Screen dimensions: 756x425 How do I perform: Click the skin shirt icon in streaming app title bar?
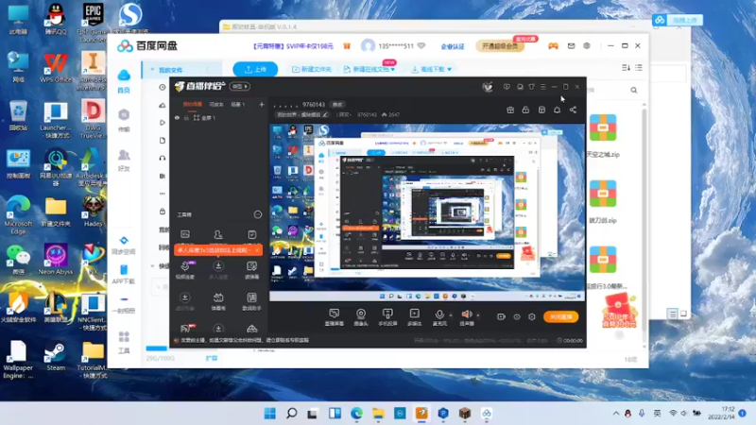[531, 87]
